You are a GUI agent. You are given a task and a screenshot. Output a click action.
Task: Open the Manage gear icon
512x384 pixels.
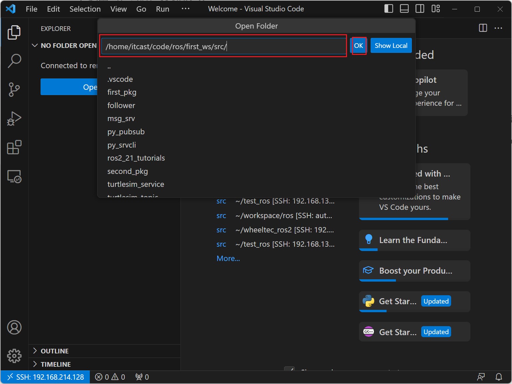coord(14,356)
